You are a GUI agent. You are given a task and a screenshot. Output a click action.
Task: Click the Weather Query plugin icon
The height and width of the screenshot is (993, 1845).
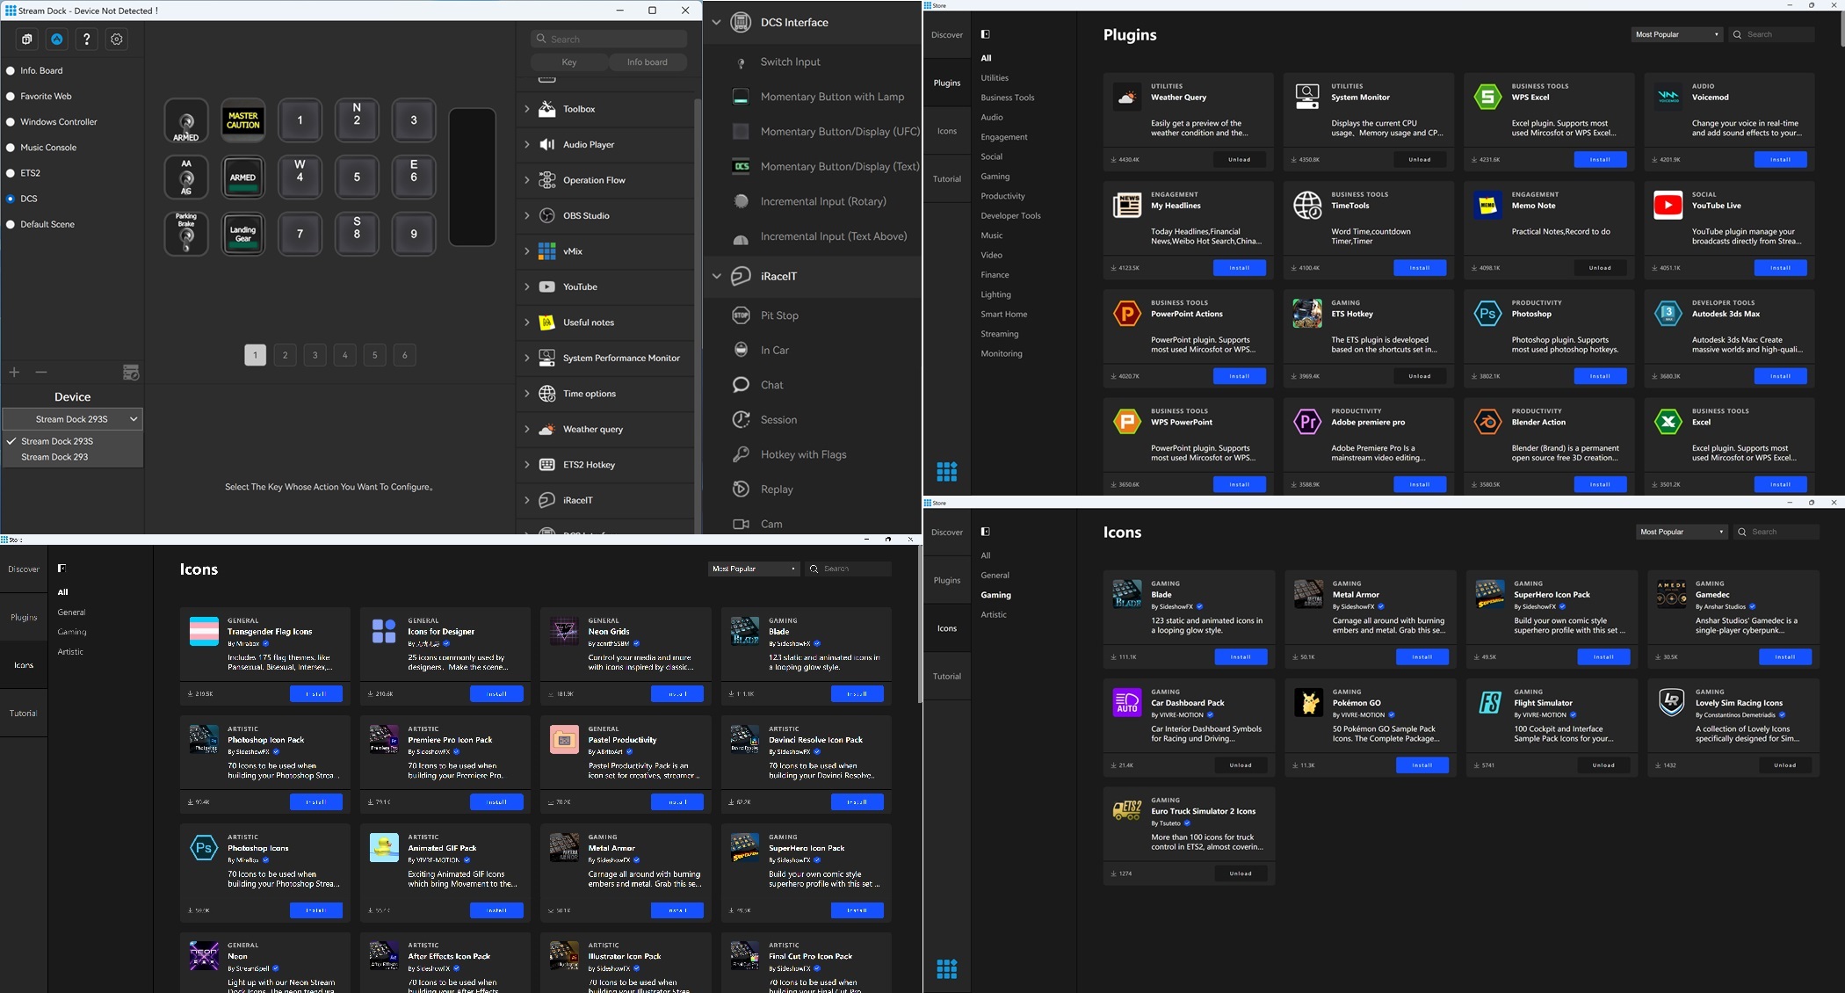1127,97
